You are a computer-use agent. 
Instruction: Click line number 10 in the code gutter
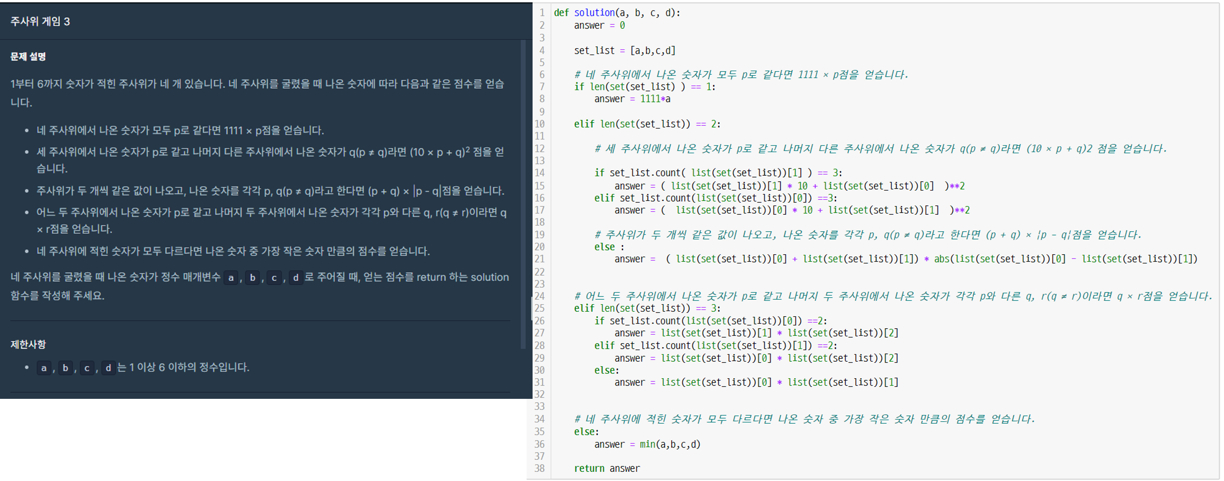click(539, 124)
